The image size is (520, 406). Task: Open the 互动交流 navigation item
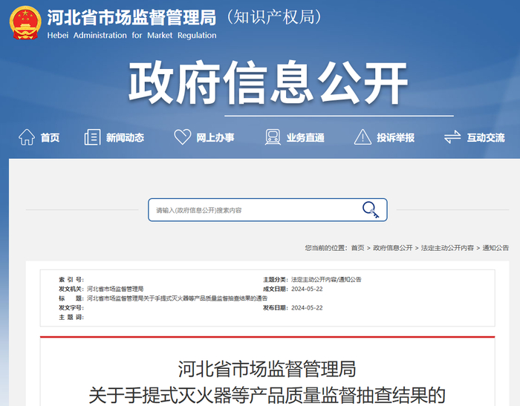point(486,137)
